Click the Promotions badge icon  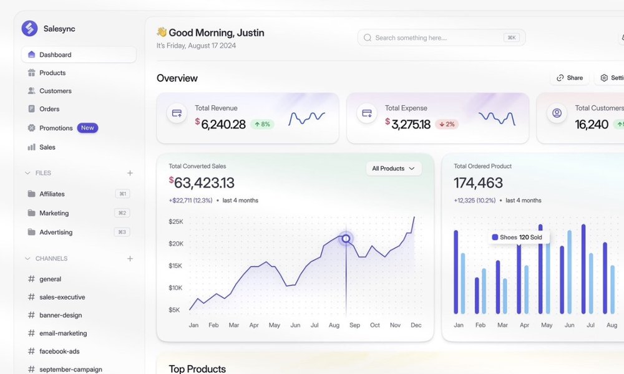pyautogui.click(x=31, y=128)
